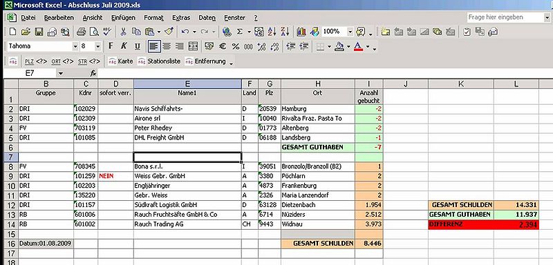Click the Stationsliste toolbar button
The image size is (553, 265).
click(x=159, y=61)
